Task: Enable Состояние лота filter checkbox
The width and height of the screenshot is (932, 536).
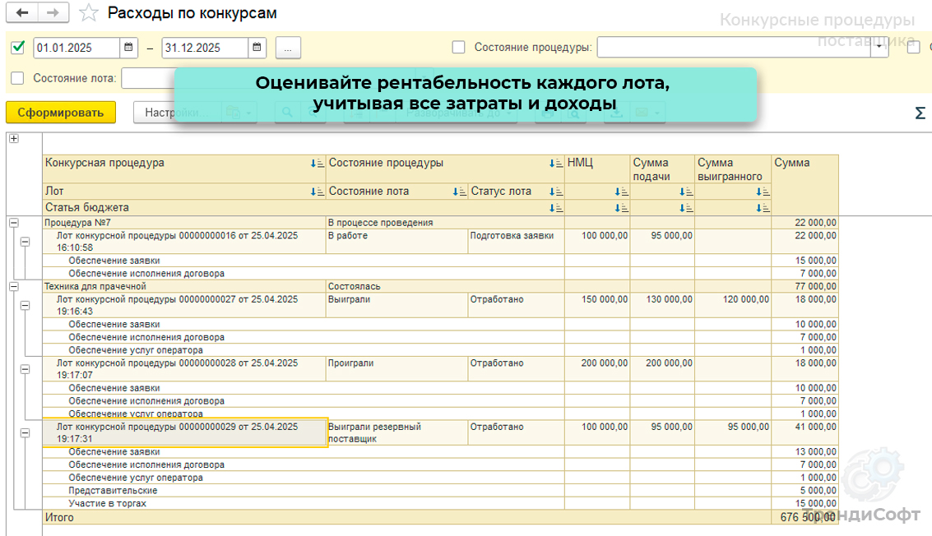Action: coord(18,78)
